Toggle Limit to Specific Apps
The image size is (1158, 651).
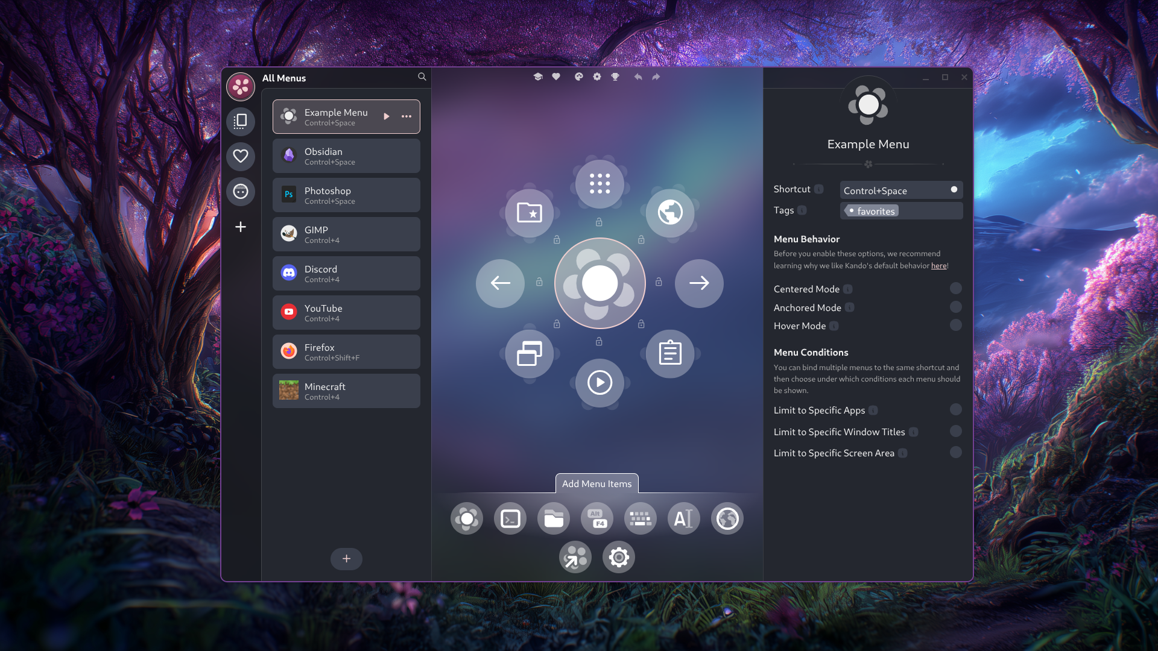[x=955, y=410]
